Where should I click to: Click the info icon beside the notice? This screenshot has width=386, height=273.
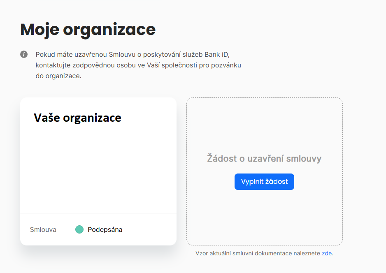point(24,54)
